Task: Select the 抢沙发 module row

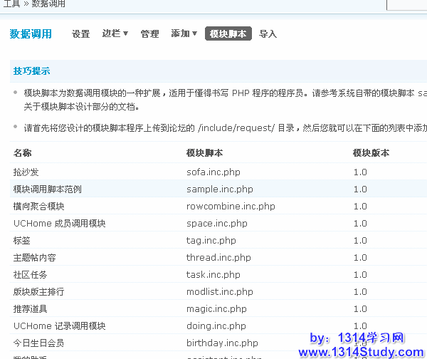Action: pos(26,172)
